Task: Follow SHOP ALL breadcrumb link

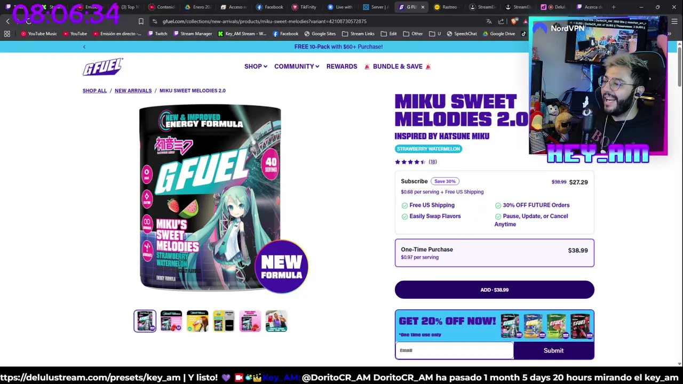Action: (94, 91)
